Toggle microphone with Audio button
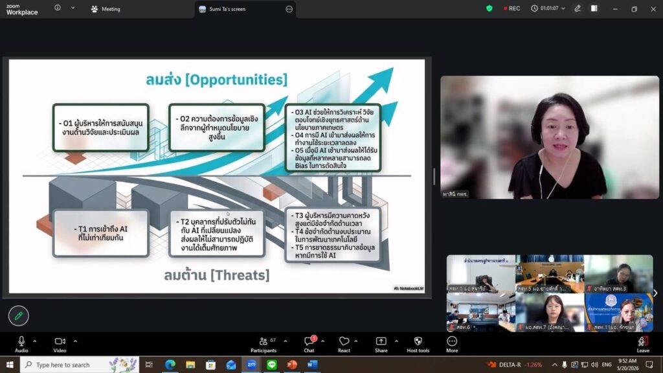 (21, 345)
